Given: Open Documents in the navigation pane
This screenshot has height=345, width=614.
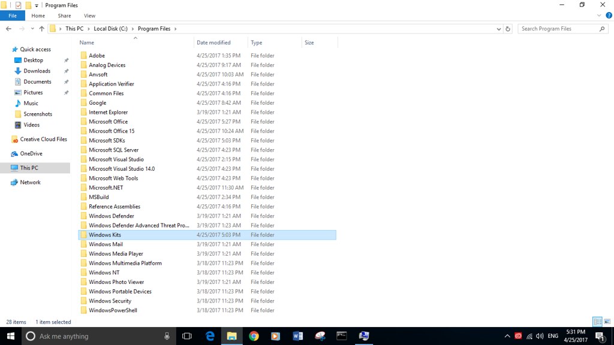Looking at the screenshot, I should coord(37,81).
